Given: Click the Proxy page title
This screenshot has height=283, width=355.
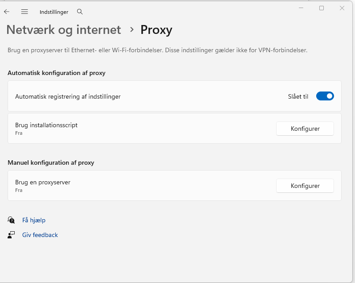Looking at the screenshot, I should pyautogui.click(x=156, y=30).
